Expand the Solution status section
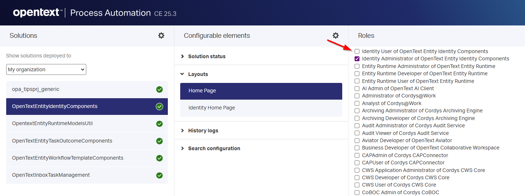This screenshot has width=525, height=196. [206, 56]
